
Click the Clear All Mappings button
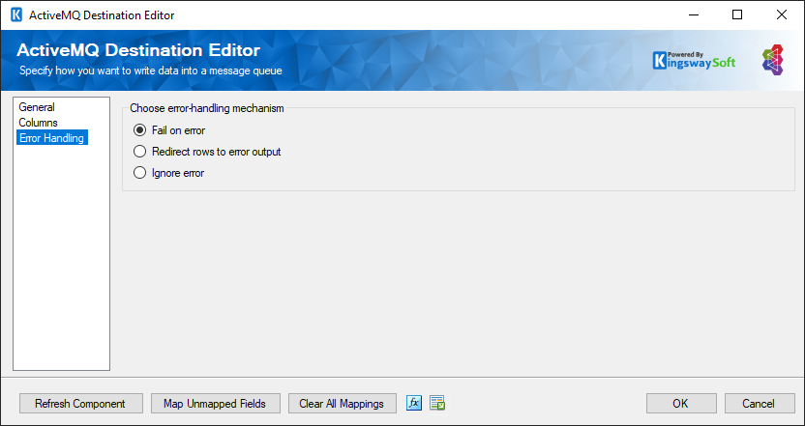click(x=343, y=404)
